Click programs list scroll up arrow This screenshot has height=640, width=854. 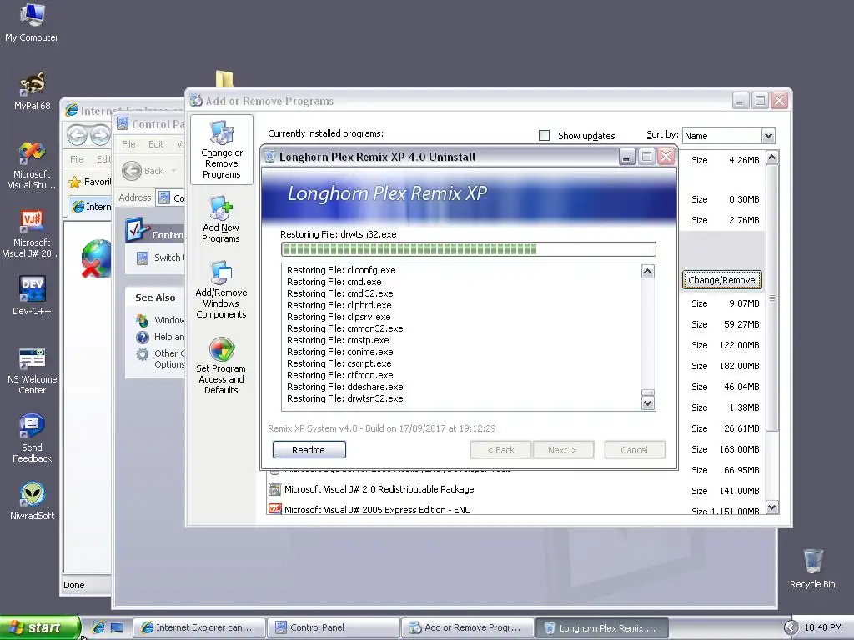coord(771,157)
